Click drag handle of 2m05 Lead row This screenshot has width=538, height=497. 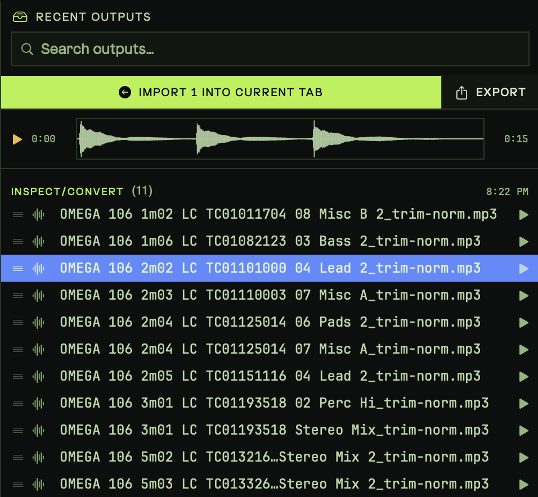(18, 377)
